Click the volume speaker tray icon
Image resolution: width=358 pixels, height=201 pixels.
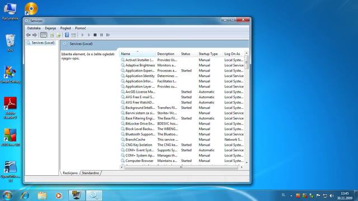pos(332,196)
